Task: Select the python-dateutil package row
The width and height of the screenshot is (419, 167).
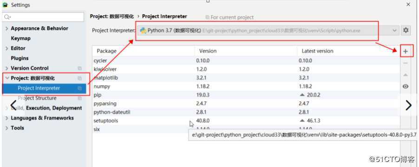Action: [246, 112]
